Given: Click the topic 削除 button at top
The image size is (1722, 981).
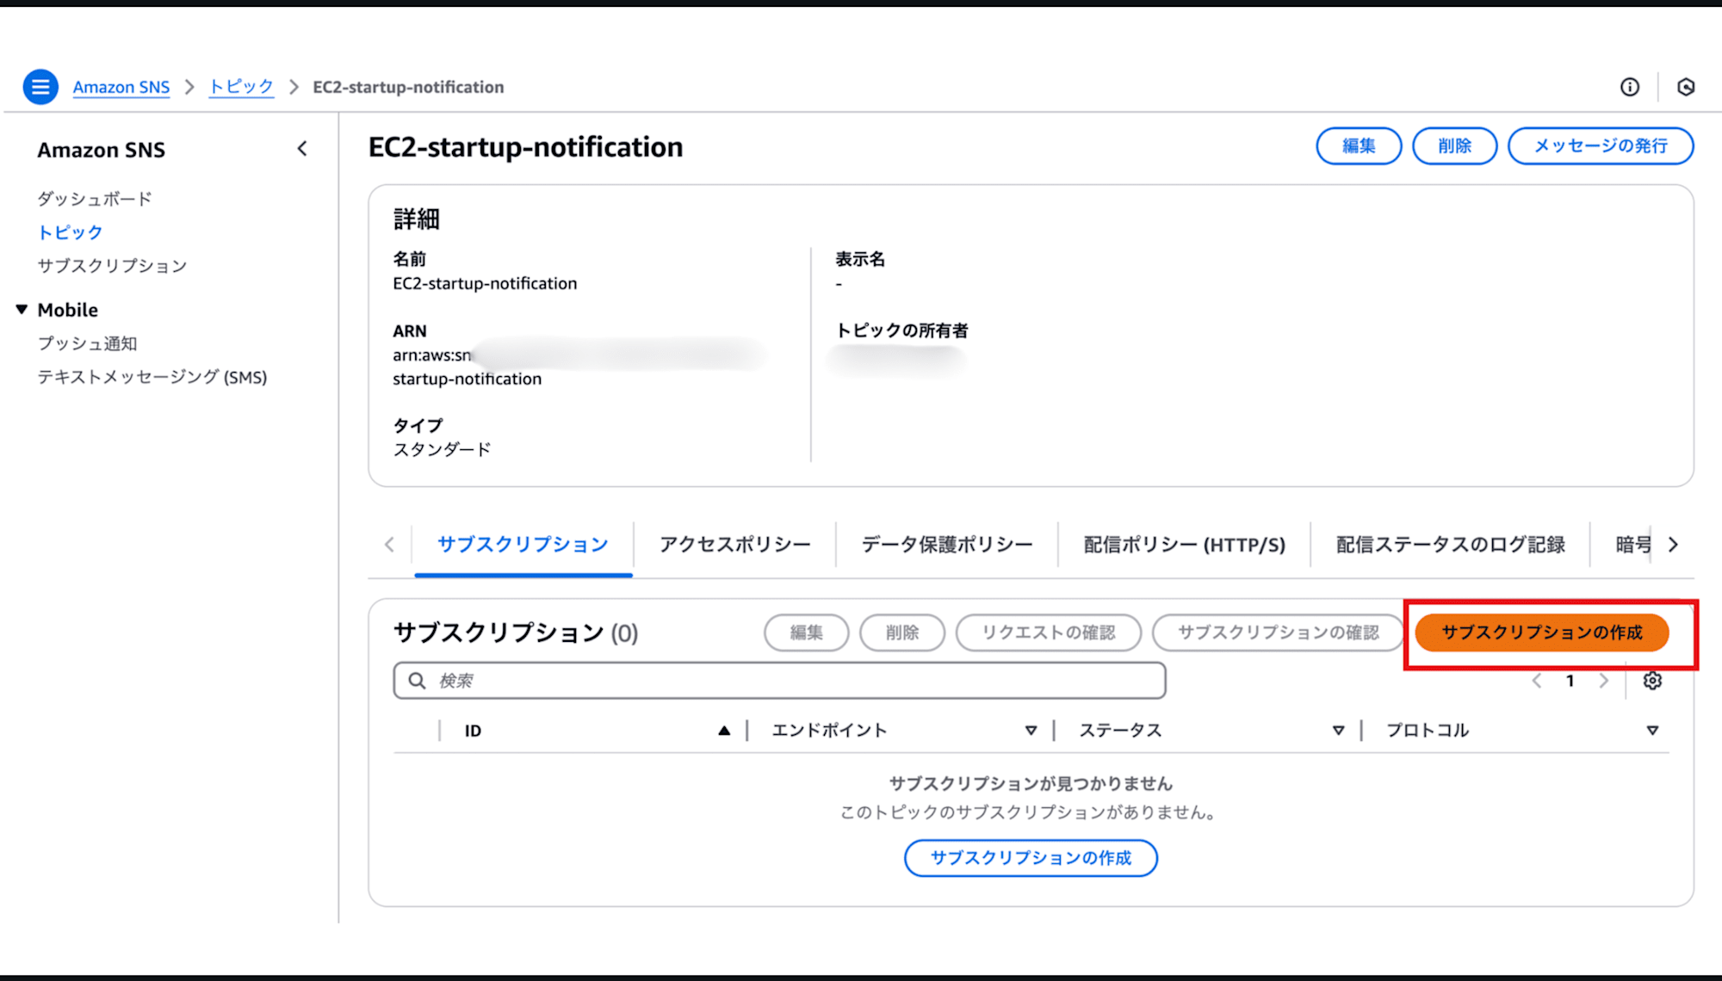Looking at the screenshot, I should click(x=1454, y=146).
